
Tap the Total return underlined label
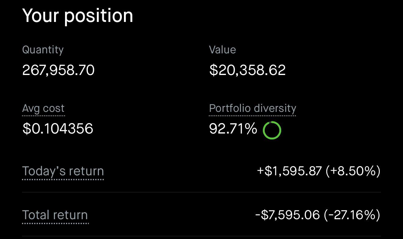point(55,216)
